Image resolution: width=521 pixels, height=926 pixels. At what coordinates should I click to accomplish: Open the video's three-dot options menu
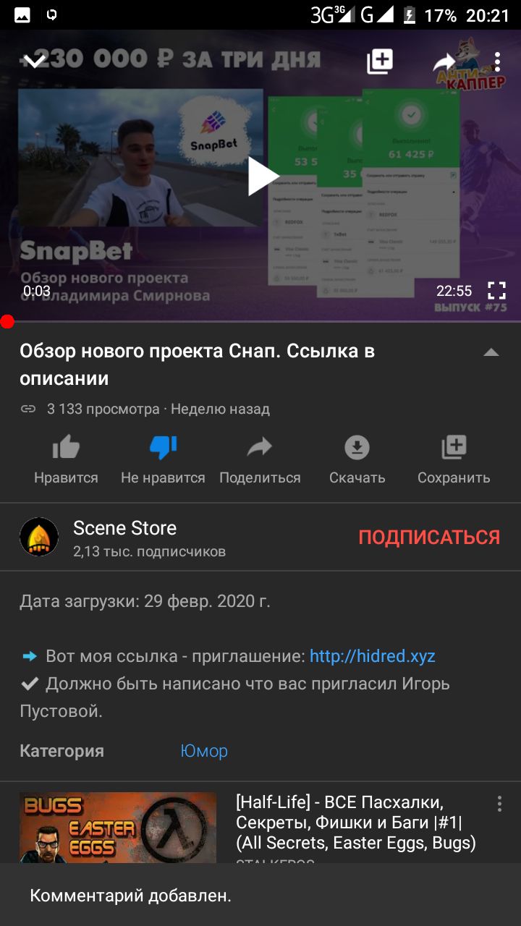pos(497,61)
